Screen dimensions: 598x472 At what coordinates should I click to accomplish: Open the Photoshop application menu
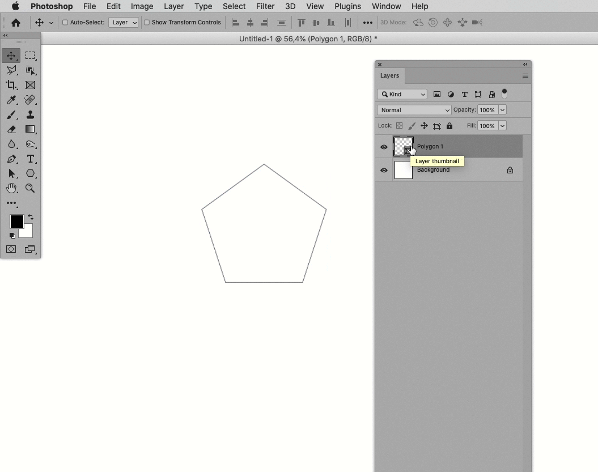(52, 6)
